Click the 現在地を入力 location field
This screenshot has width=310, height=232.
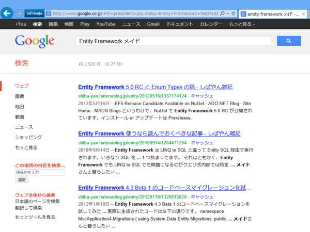[40, 172]
